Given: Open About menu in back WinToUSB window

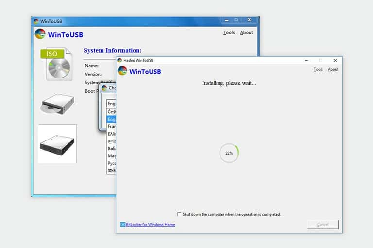Looking at the screenshot, I should [x=246, y=33].
